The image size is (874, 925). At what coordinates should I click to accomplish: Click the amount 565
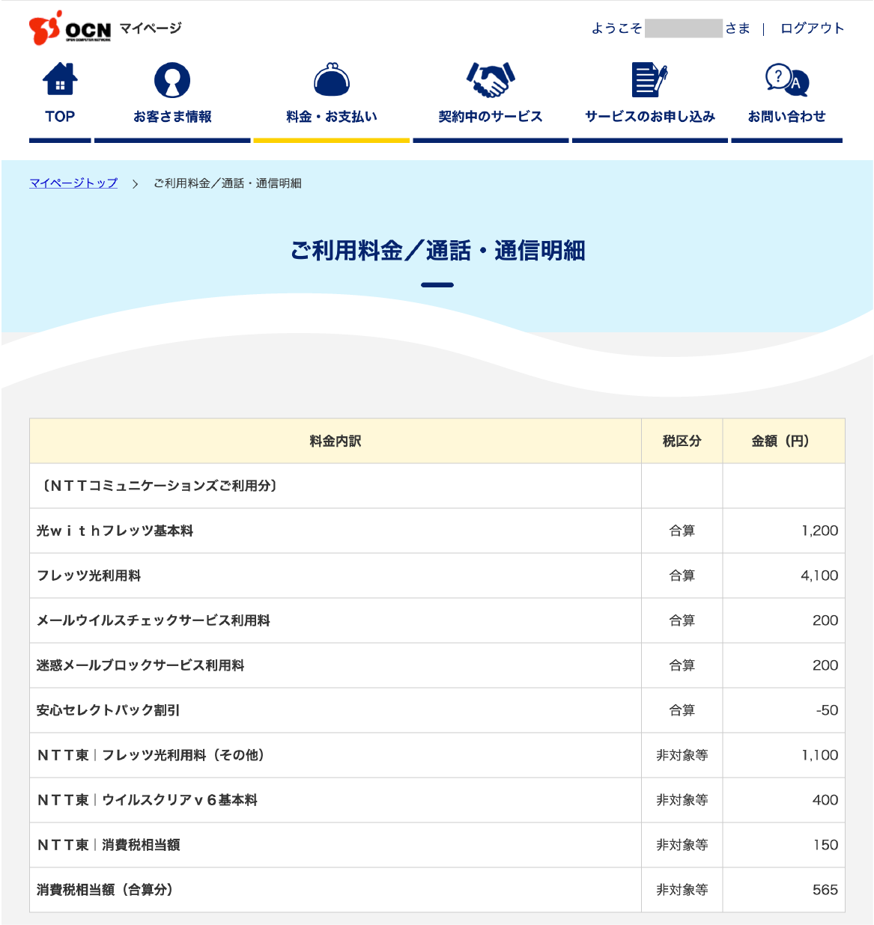pyautogui.click(x=825, y=890)
